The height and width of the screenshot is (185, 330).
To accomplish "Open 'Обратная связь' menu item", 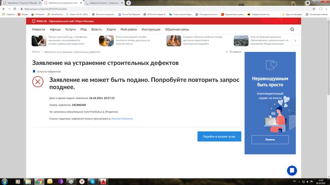I will pos(177,29).
